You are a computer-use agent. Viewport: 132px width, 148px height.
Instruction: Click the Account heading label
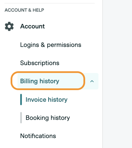pyautogui.click(x=32, y=26)
